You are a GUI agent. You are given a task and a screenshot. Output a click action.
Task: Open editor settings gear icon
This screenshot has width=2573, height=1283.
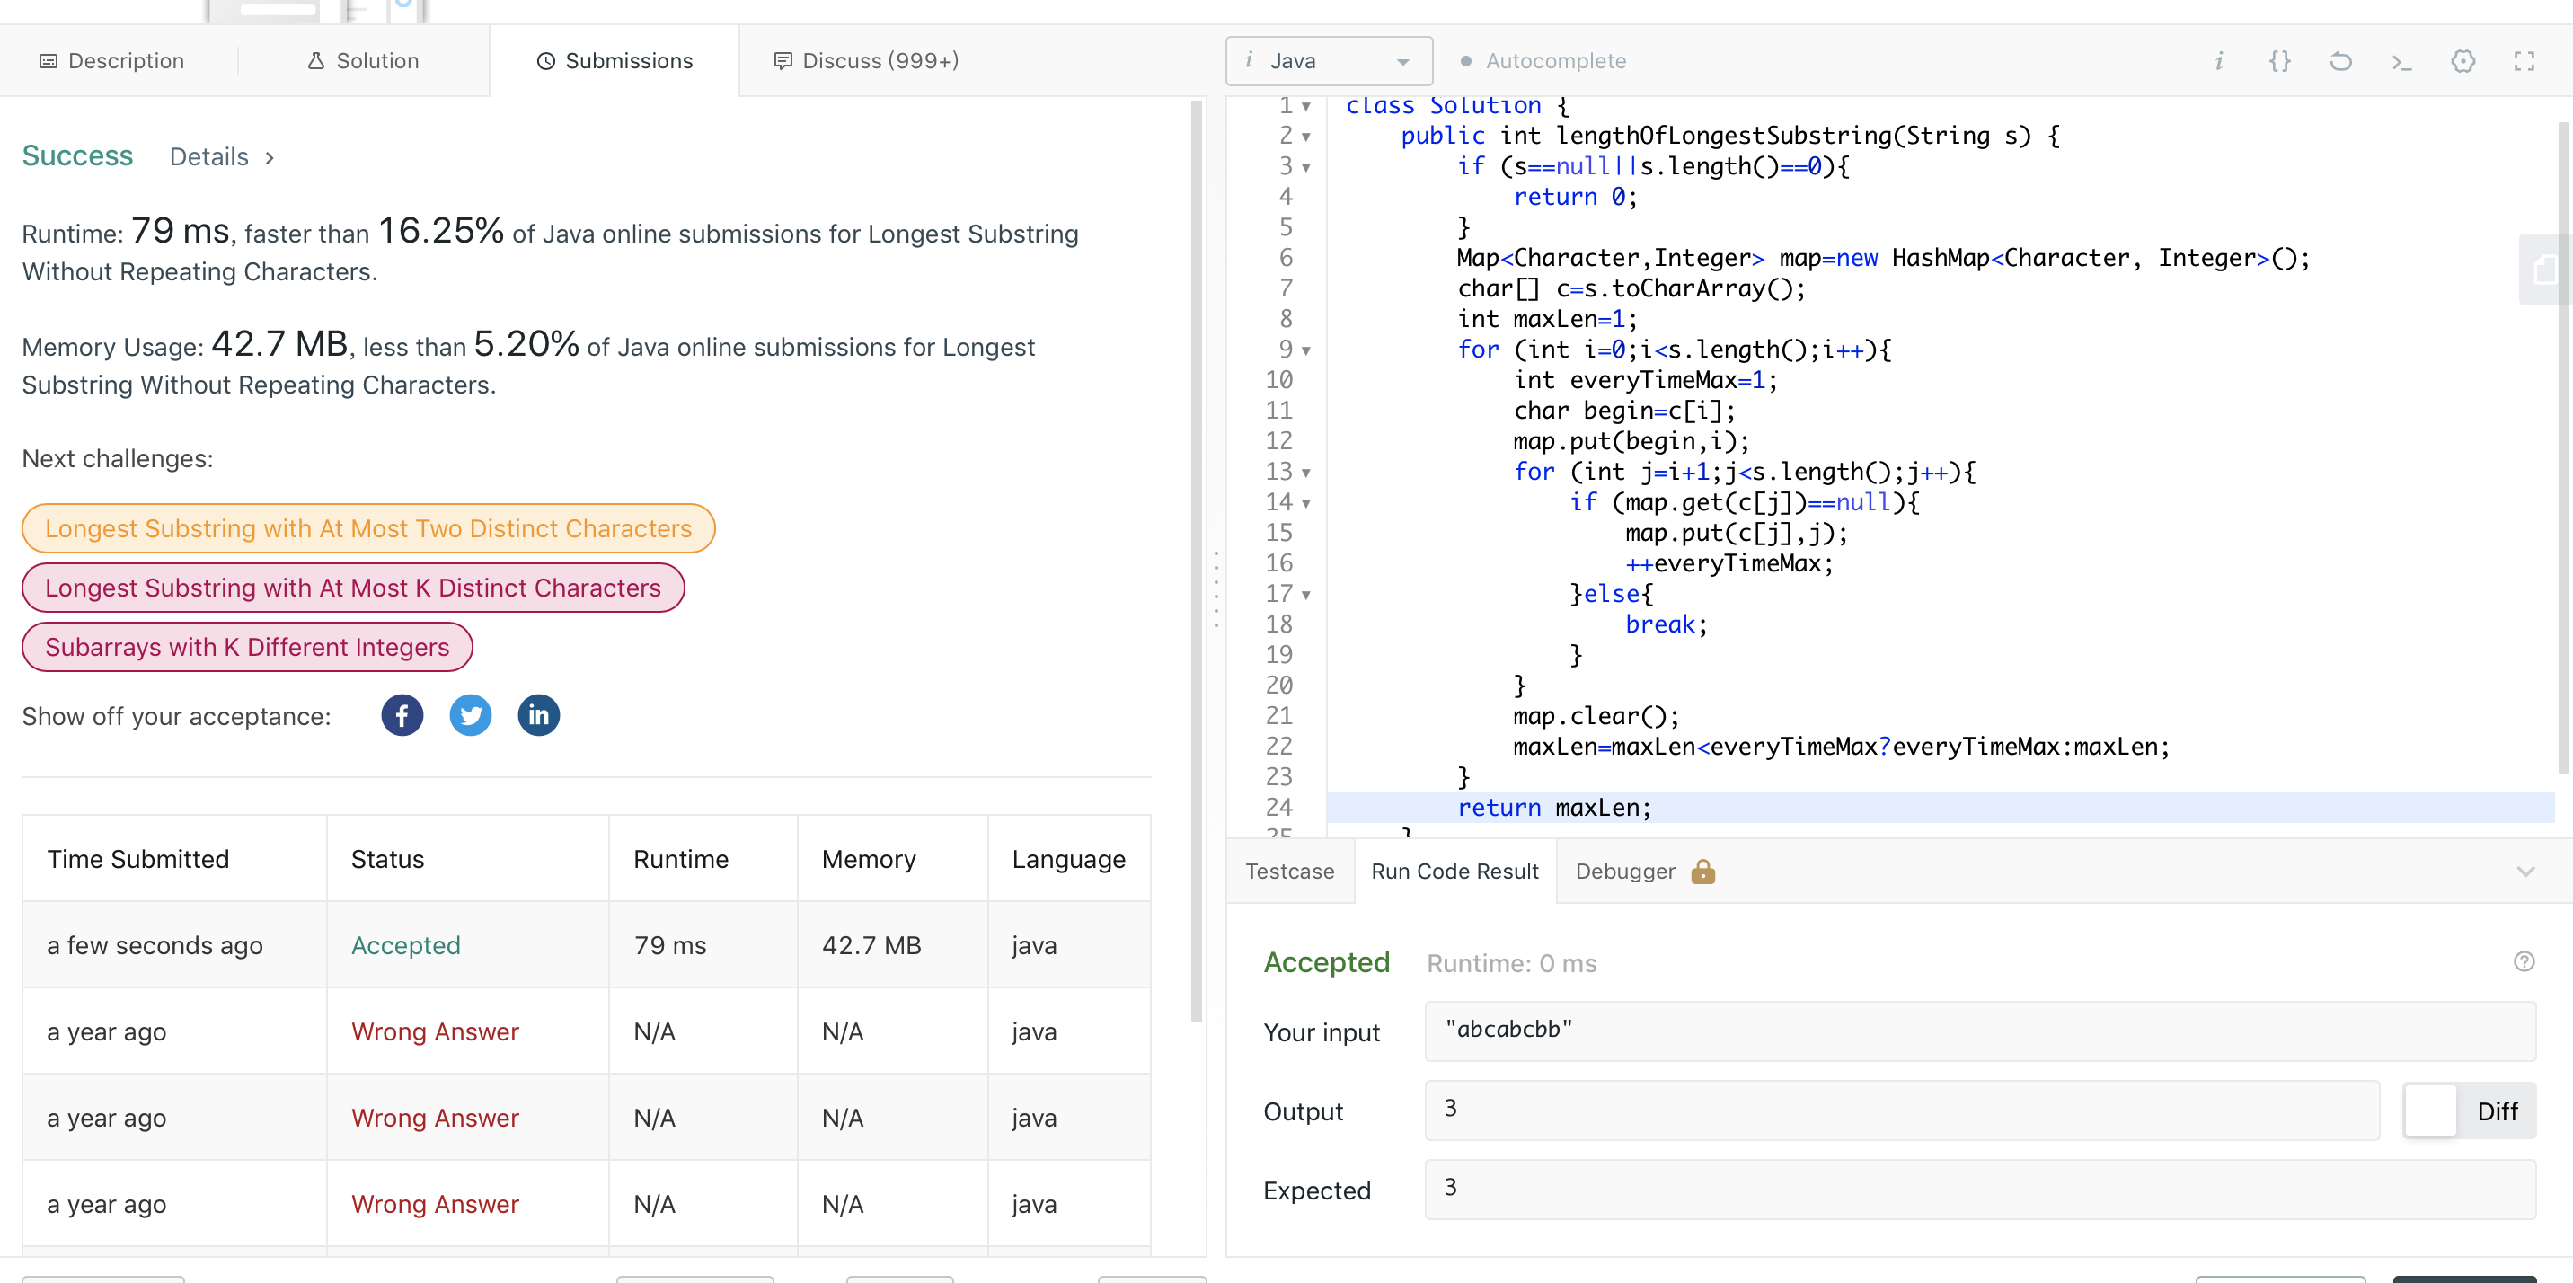(x=2463, y=61)
